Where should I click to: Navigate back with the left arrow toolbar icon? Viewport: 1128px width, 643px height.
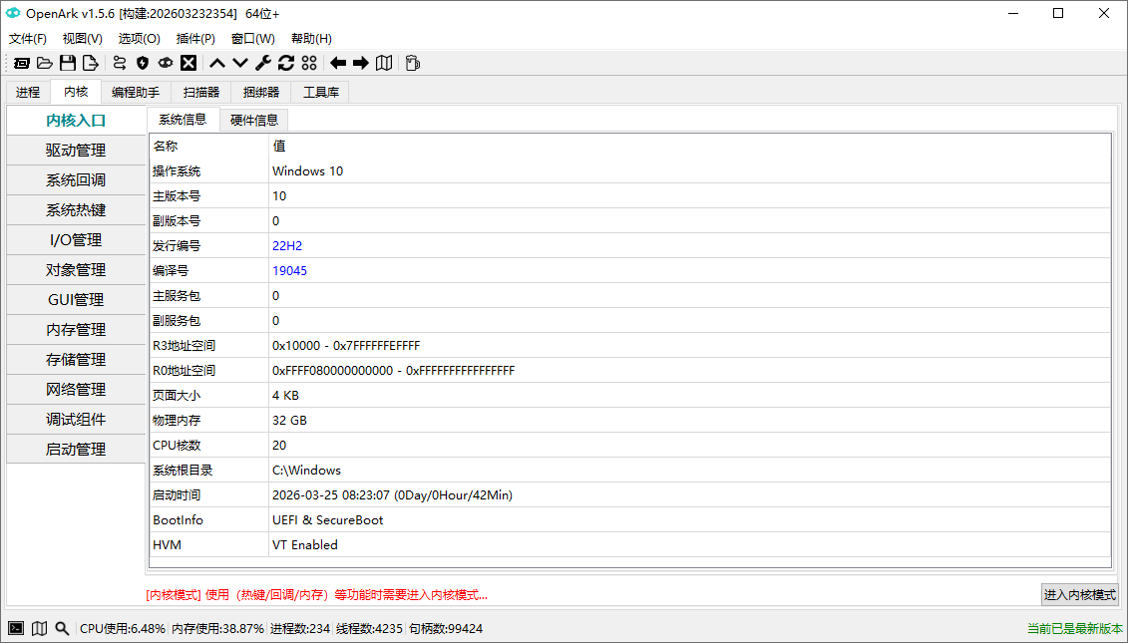[x=338, y=63]
